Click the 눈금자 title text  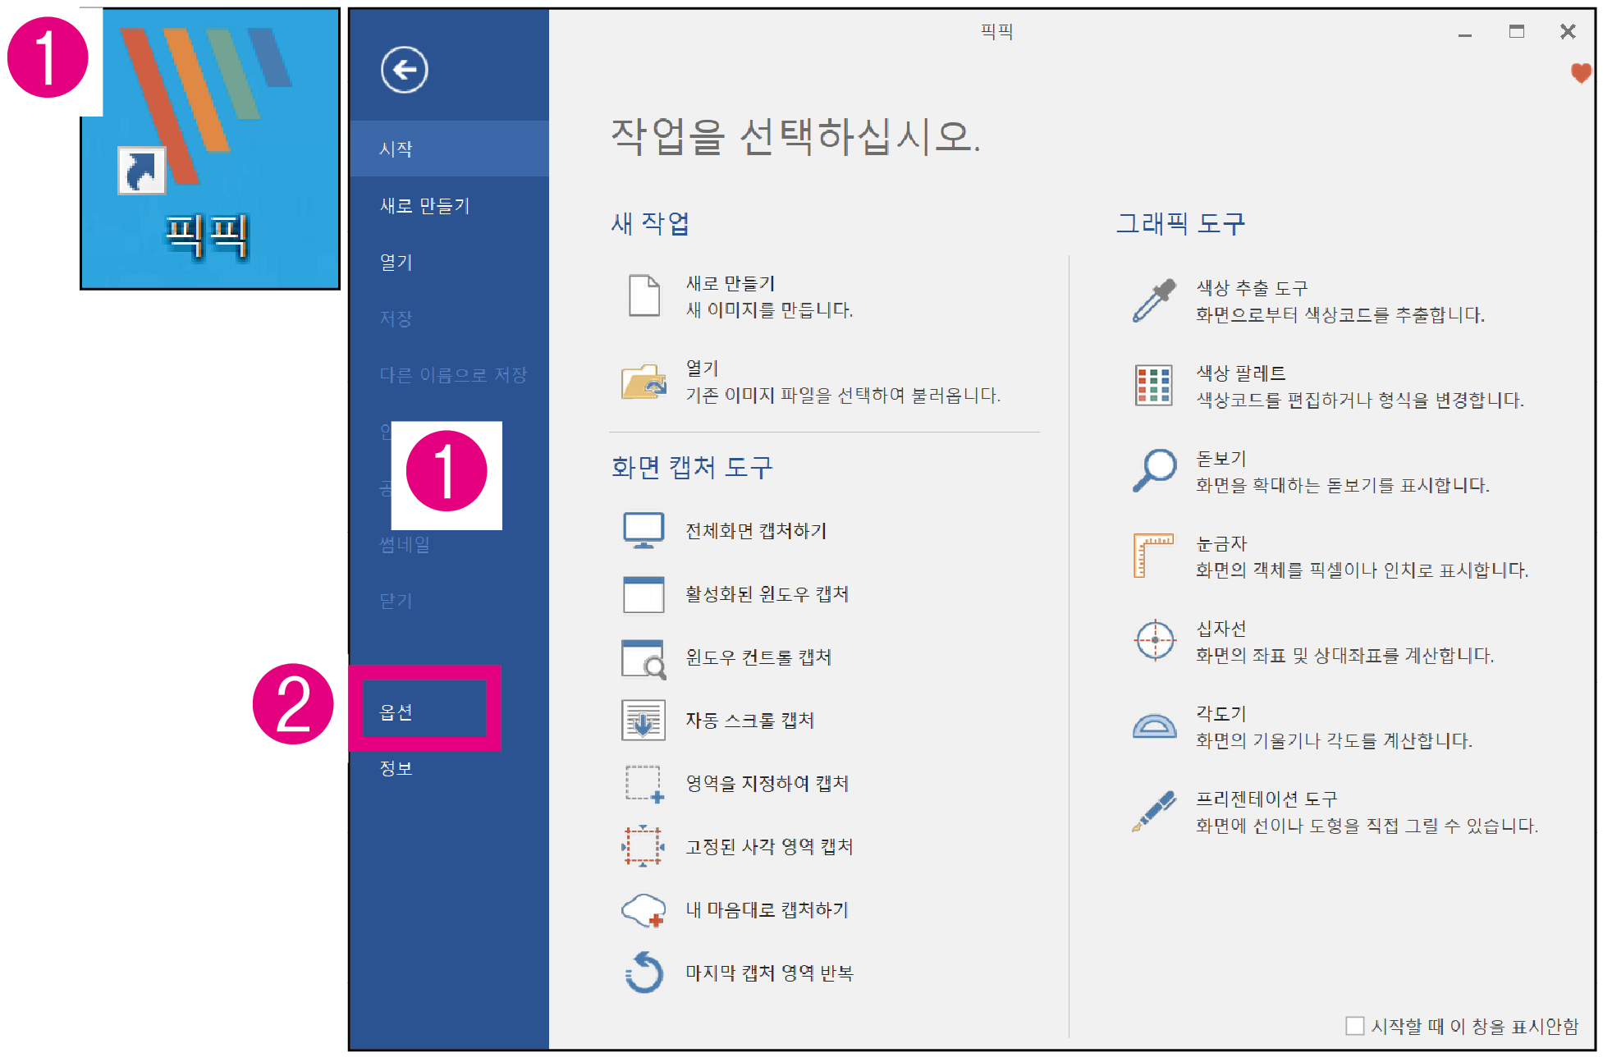tap(1221, 543)
